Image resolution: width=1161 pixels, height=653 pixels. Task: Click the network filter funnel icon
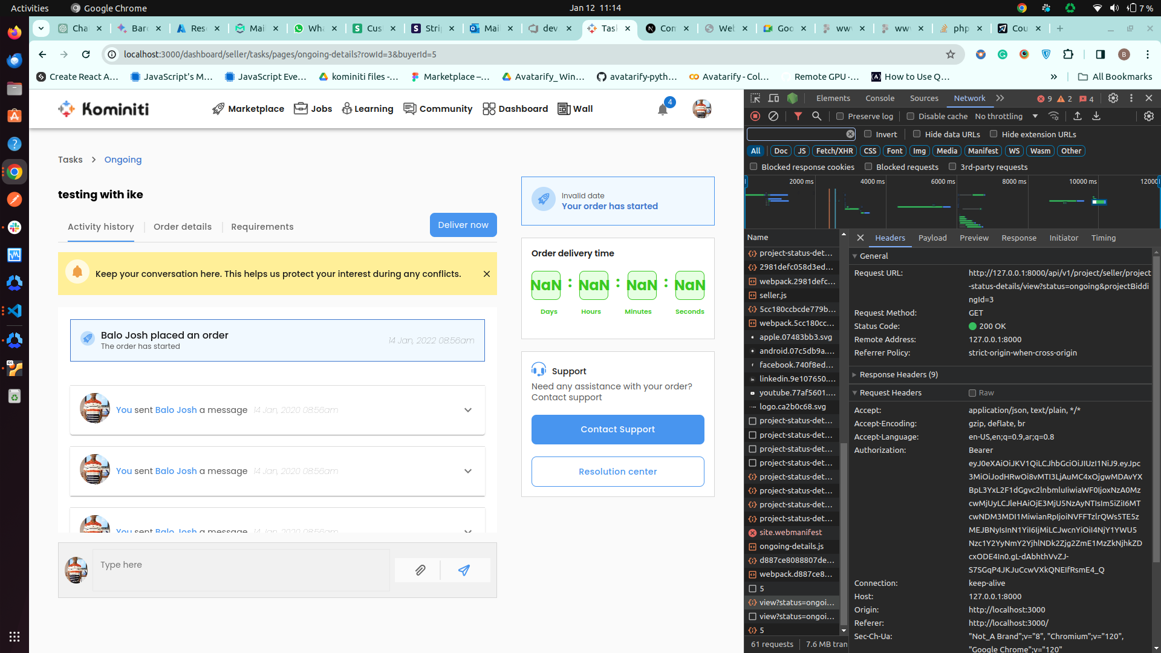pyautogui.click(x=798, y=116)
